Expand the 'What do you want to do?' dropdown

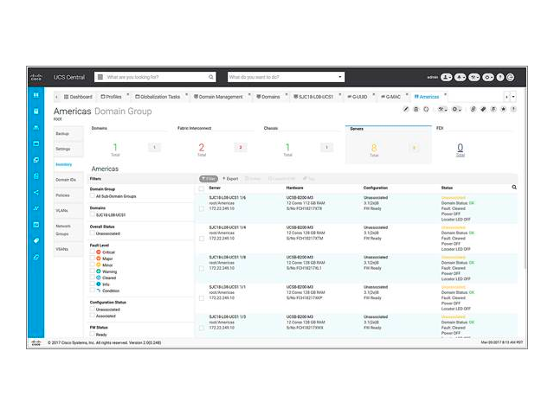pos(340,77)
